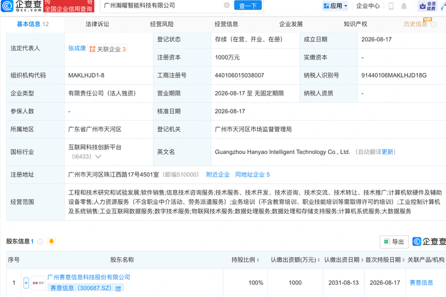Screen dimensions: 446x297
Task: Click the Qichacha logo icon
Action: [7, 6]
